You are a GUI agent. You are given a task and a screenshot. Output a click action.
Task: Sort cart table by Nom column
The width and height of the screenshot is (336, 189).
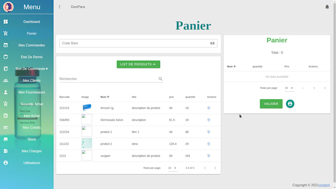click(231, 67)
